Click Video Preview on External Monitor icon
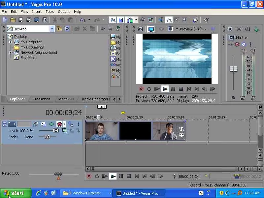 [151, 29]
